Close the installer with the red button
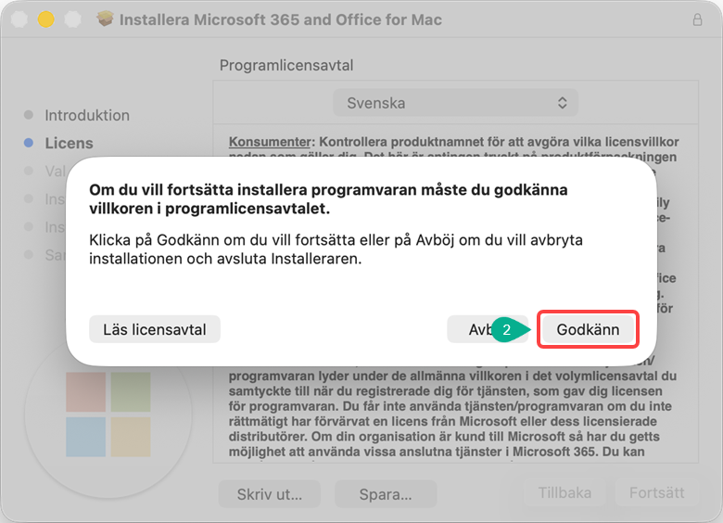Screen dimensions: 723x523 22,19
